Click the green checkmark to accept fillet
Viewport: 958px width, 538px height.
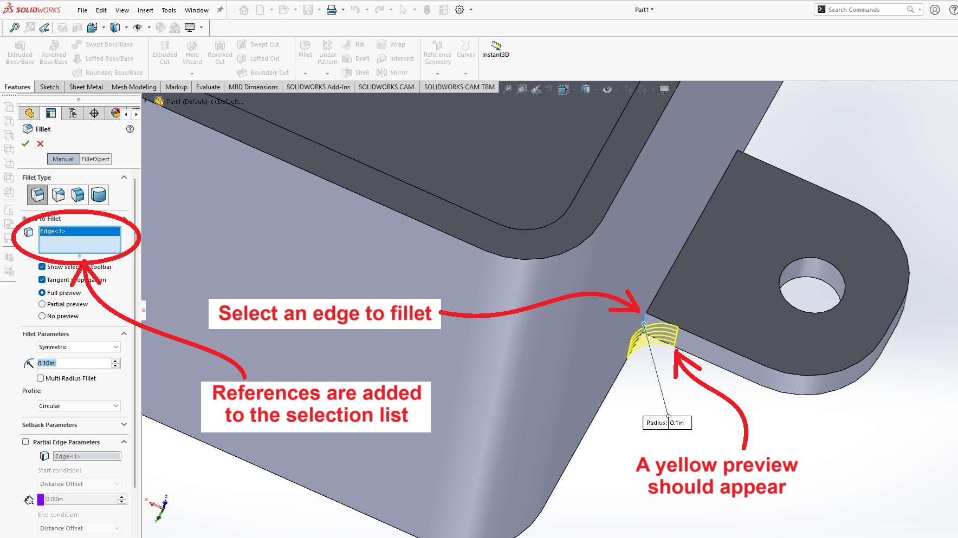25,143
